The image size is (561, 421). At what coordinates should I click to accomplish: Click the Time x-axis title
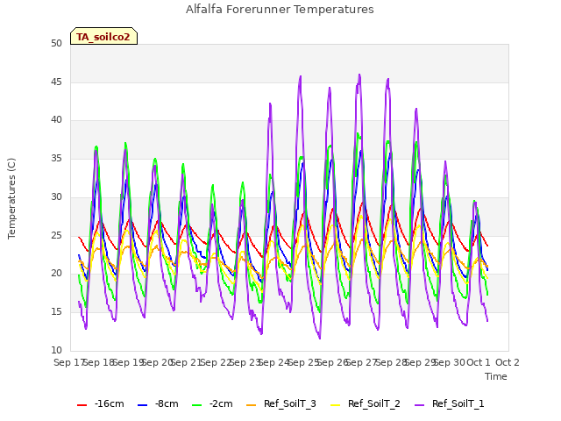coord(496,376)
